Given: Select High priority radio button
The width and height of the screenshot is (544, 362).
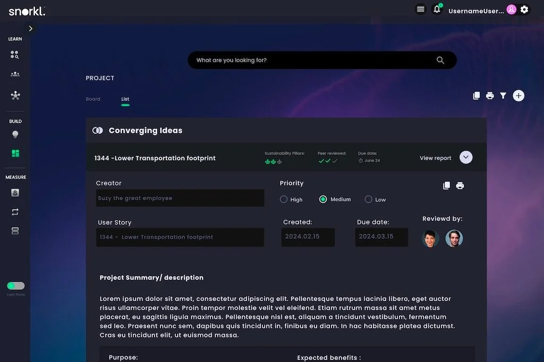Looking at the screenshot, I should point(284,200).
